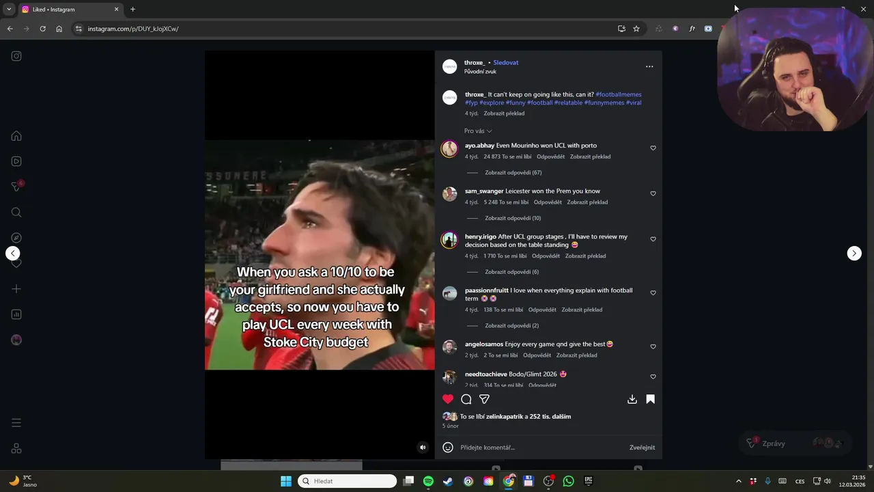
Task: Expand Zobrazit odpovědi (6) replies
Action: [x=511, y=272]
